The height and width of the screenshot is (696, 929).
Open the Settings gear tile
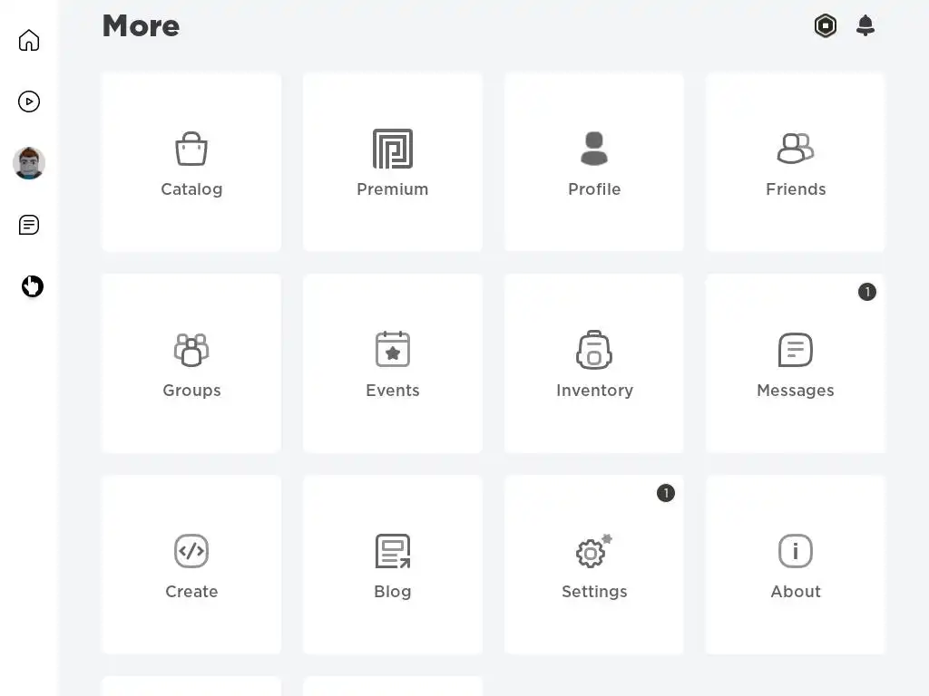[594, 565]
